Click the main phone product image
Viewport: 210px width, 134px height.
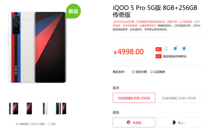tap(37, 47)
